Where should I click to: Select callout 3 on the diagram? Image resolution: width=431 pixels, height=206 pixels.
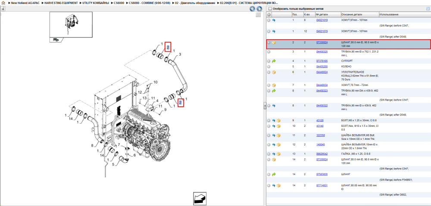click(180, 54)
